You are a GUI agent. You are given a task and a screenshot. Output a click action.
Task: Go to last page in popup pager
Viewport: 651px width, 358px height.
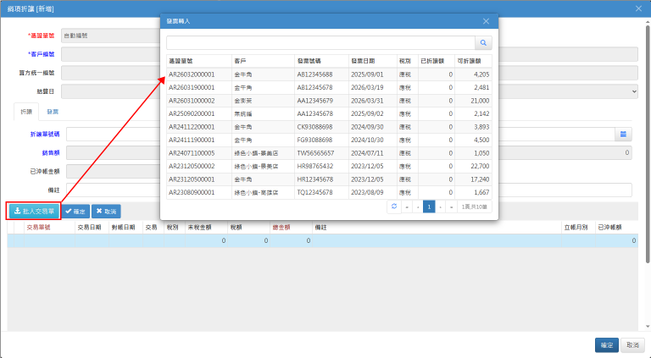pyautogui.click(x=453, y=207)
